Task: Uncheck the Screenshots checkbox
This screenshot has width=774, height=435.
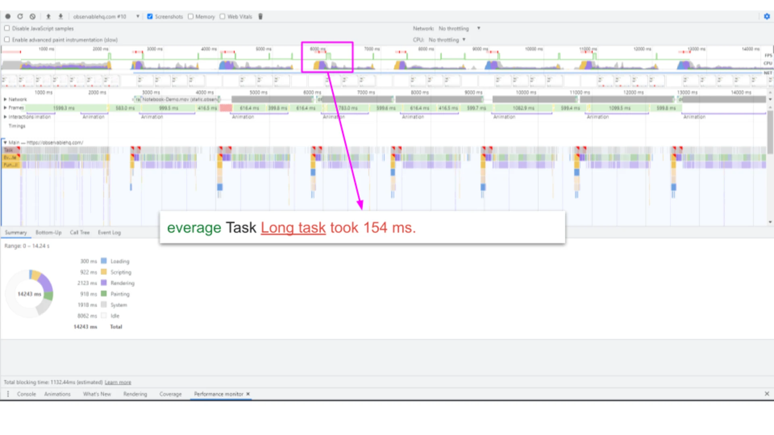Action: pos(150,17)
